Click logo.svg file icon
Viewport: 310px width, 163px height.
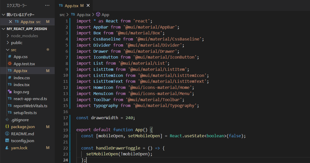[10, 92]
